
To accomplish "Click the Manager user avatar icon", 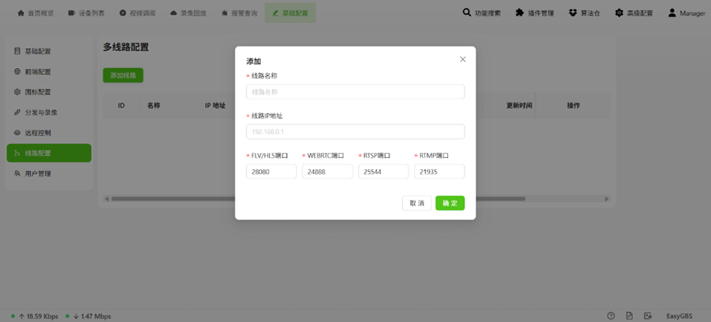I will coord(672,12).
